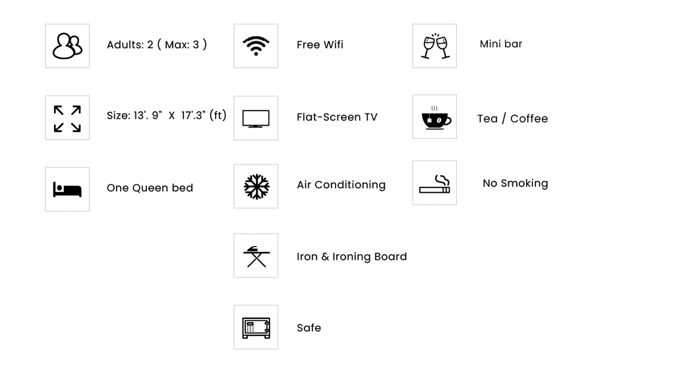Click the 'One Queen bed' label
The height and width of the screenshot is (371, 675).
(150, 188)
